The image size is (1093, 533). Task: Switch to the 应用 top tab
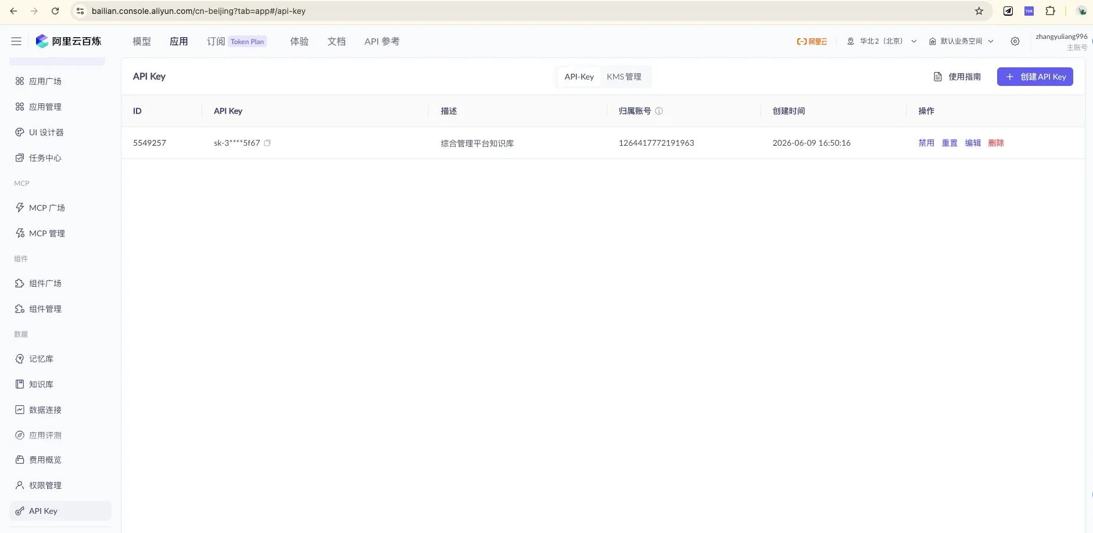(x=179, y=41)
